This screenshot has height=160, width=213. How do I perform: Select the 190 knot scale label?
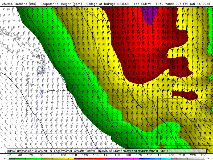pyautogui.click(x=161, y=155)
